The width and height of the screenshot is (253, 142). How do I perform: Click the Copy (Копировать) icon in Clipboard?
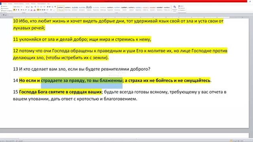tap(2, 9)
